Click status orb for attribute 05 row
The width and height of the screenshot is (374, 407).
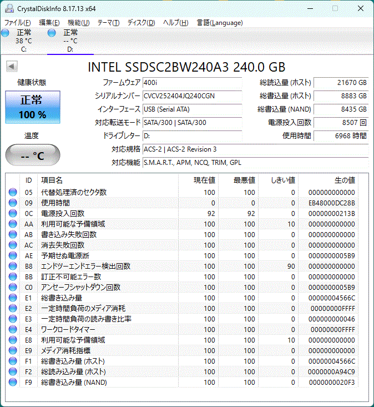click(x=13, y=192)
